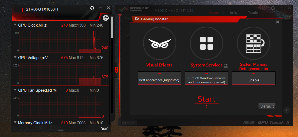Click the red link icon between windows
Screen dimensions: 298x137
[116, 70]
